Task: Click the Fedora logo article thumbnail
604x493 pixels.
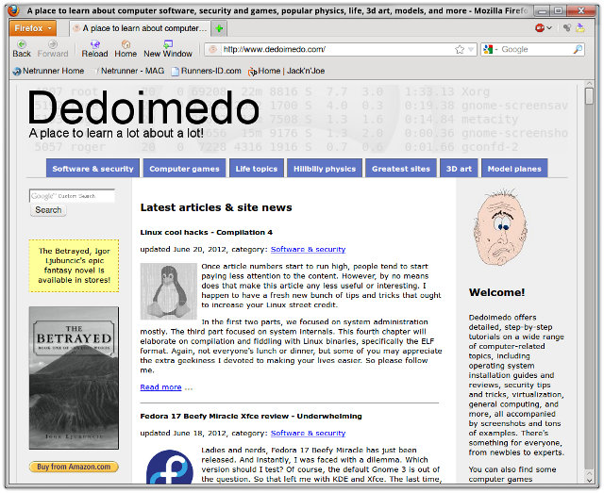Action: point(170,467)
